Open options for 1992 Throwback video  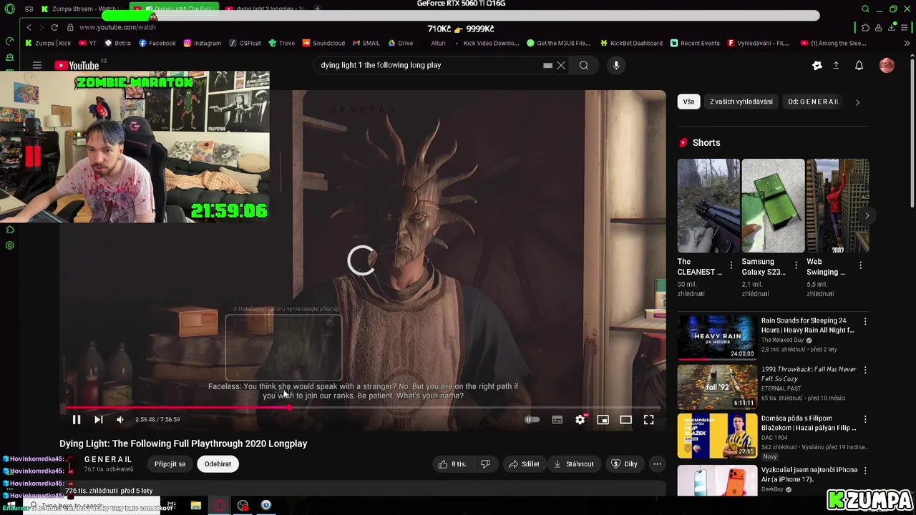coord(865,371)
